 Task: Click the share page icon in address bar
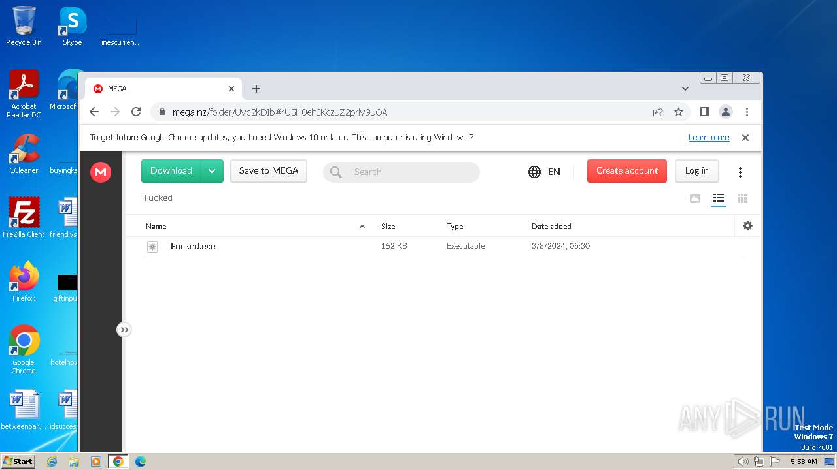pyautogui.click(x=658, y=112)
